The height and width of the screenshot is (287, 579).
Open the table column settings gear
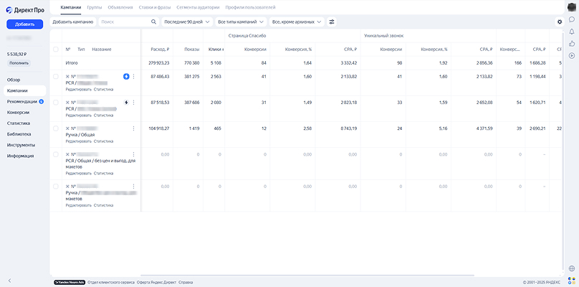(x=560, y=22)
